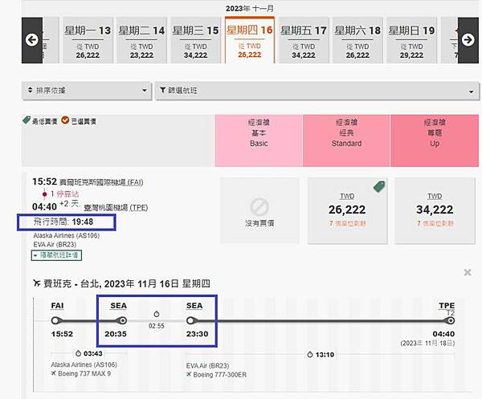Click the lowest fare legend tag icon
This screenshot has height=399, width=482.
click(x=27, y=120)
